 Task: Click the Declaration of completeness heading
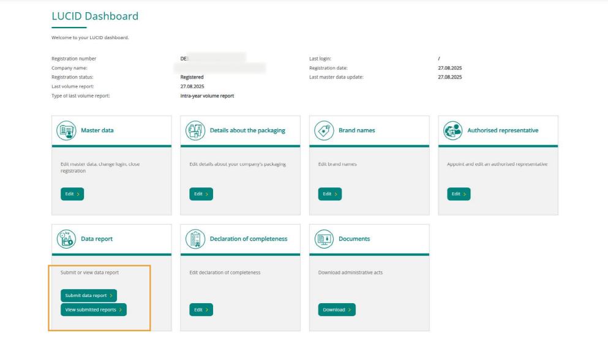tap(249, 239)
